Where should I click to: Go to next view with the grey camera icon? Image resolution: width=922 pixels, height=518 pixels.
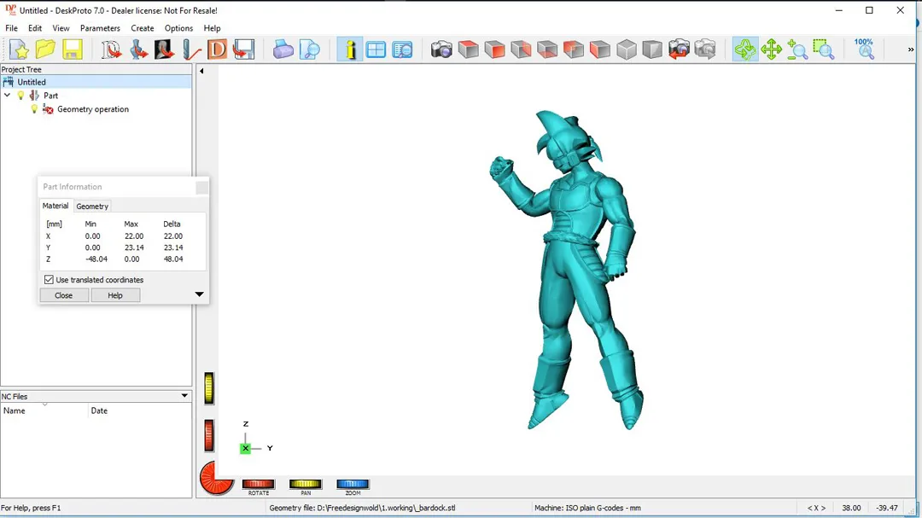point(705,49)
